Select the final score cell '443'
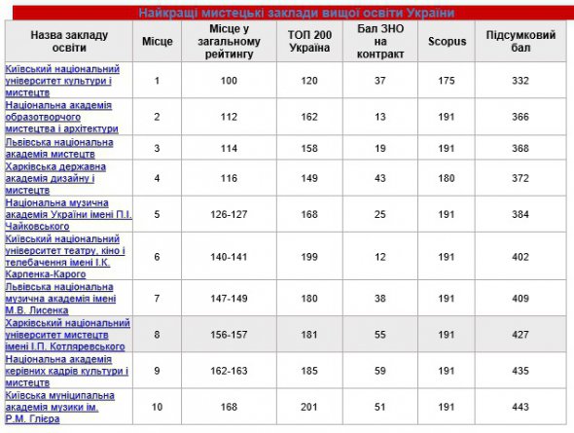The height and width of the screenshot is (433, 574). 520,407
